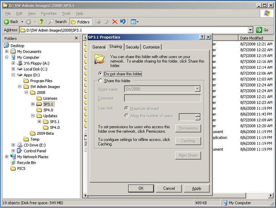Viewport: 276px width, 208px height.
Task: Open the Back history dropdown arrow
Action: click(x=22, y=22)
